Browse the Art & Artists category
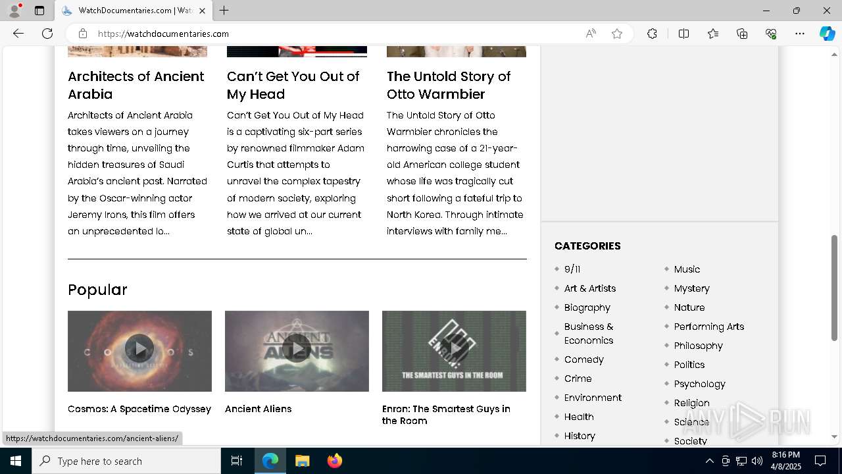This screenshot has width=842, height=474. pyautogui.click(x=590, y=288)
